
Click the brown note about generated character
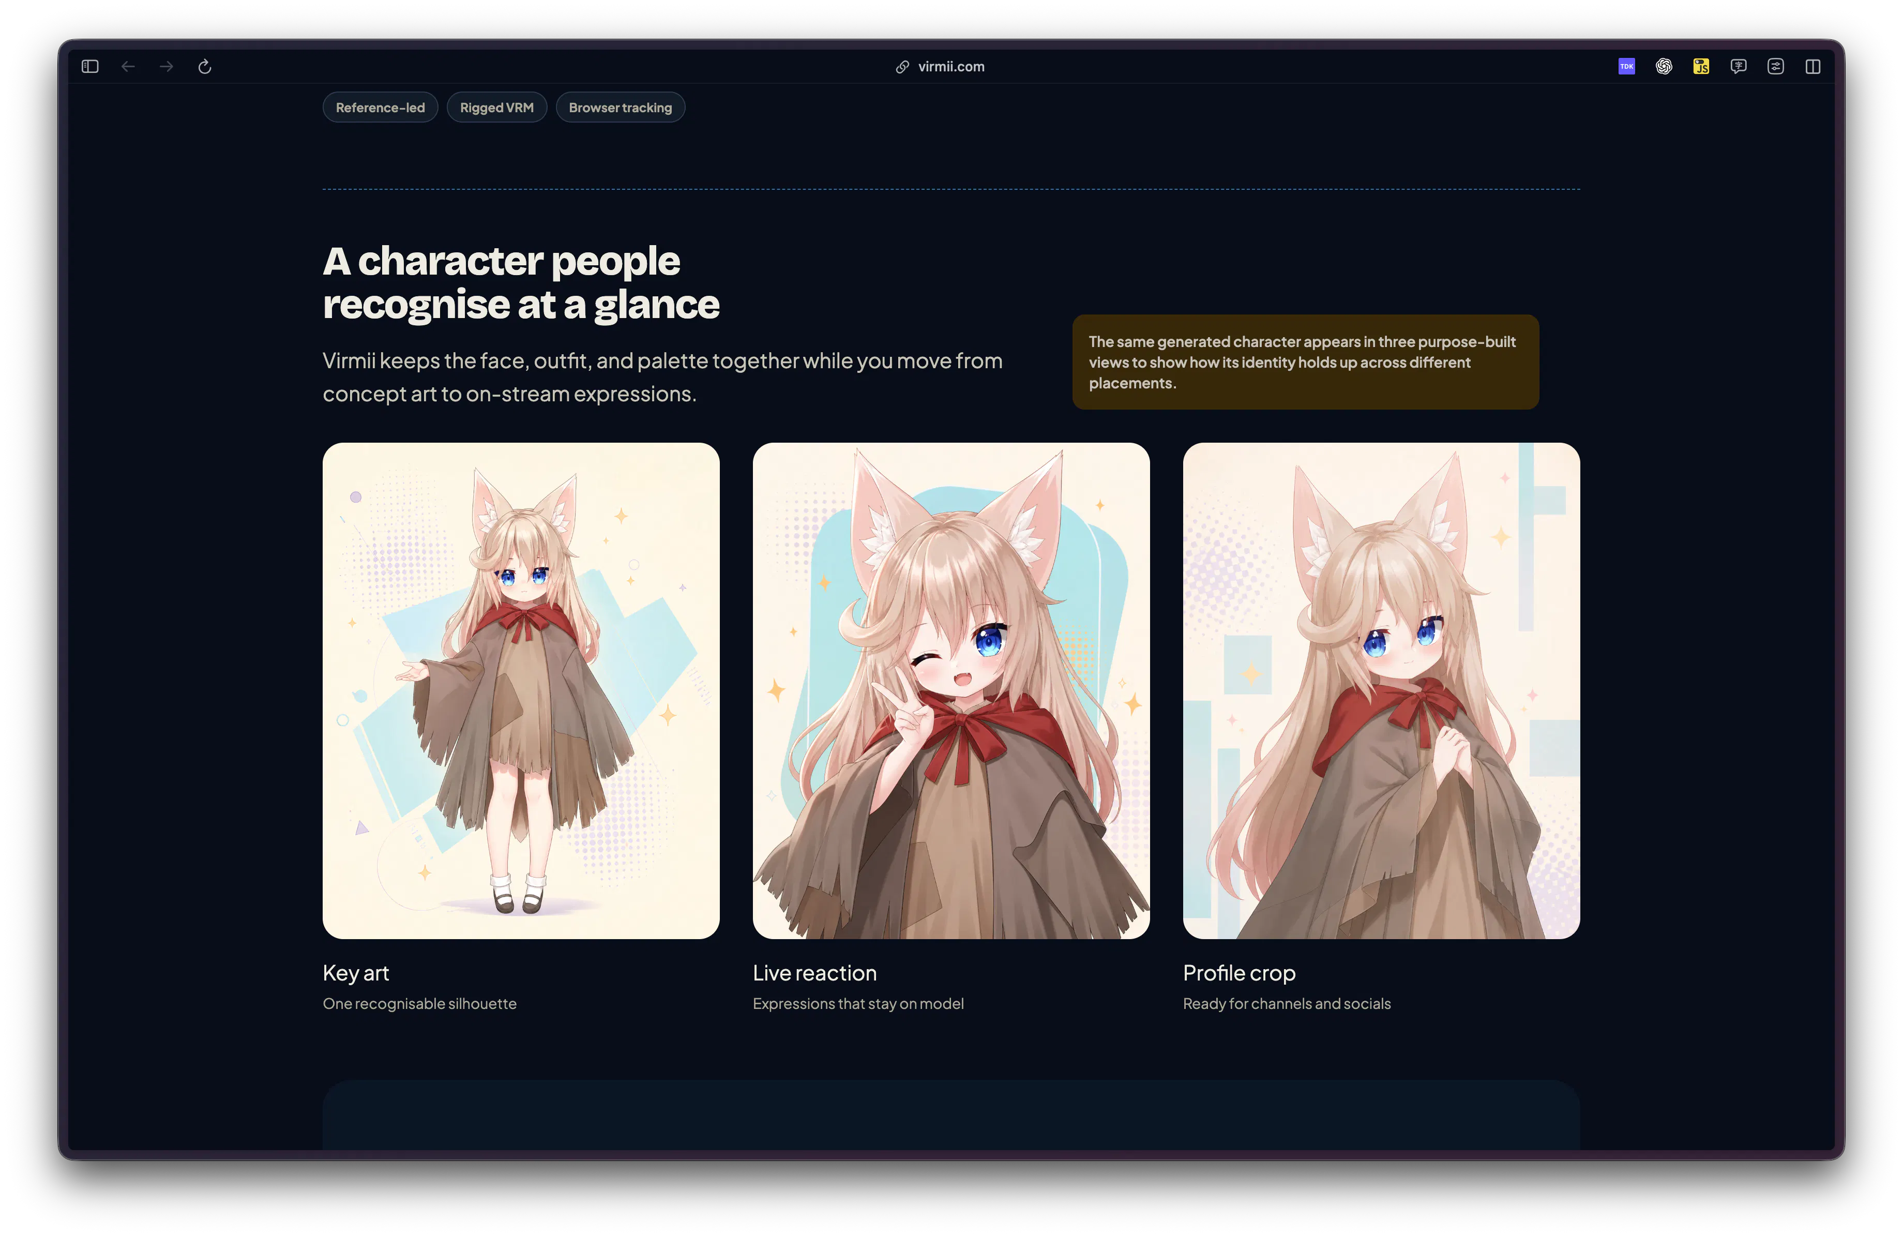click(1305, 362)
